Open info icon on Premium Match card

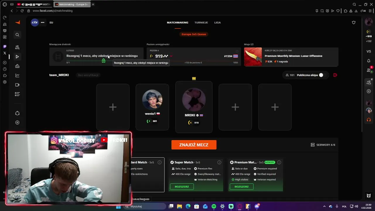pyautogui.click(x=279, y=162)
